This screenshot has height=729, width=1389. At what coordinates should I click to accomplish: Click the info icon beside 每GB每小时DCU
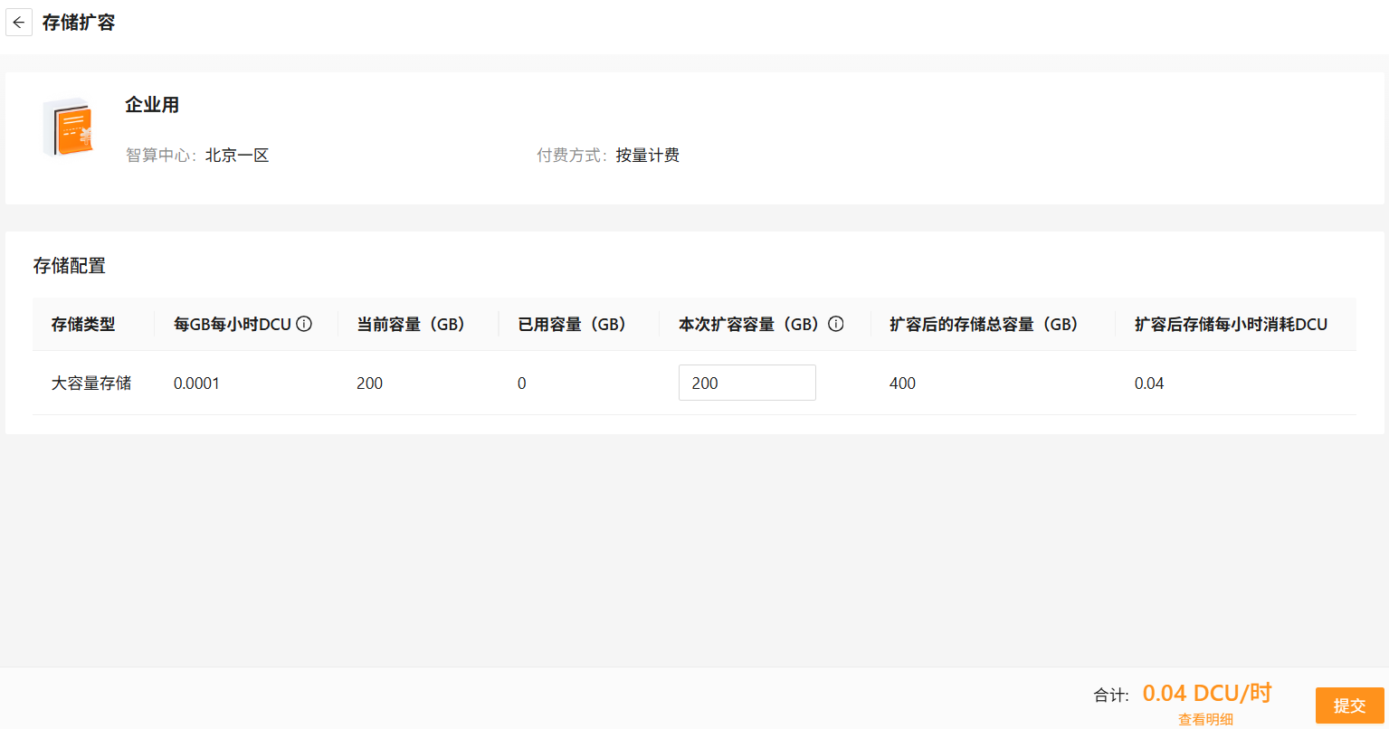coord(304,324)
